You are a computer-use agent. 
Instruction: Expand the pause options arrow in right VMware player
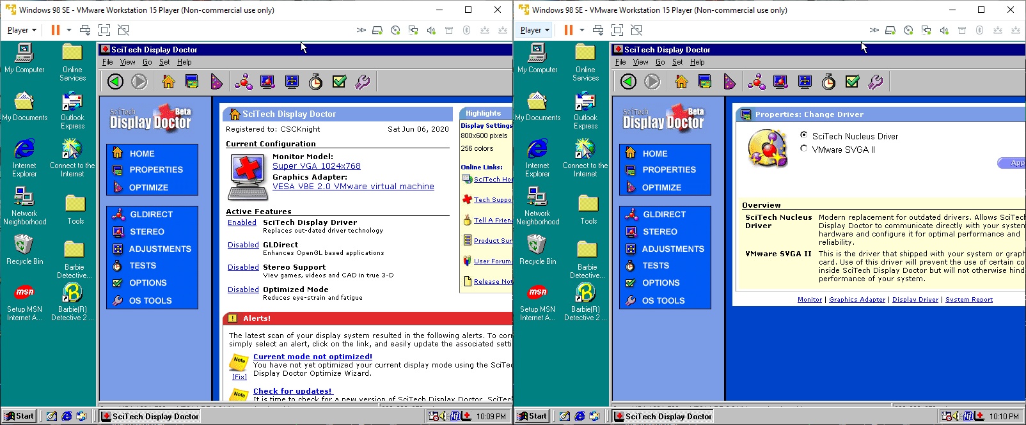[582, 30]
